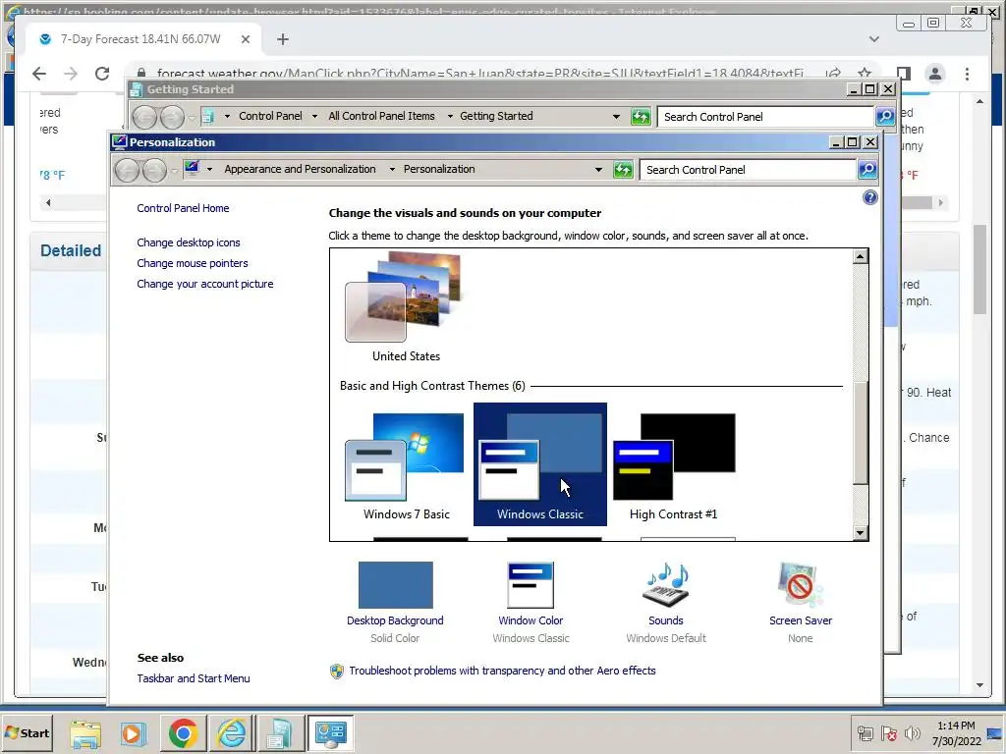Expand All Control Panel Items breadcrumb arrow
Image resolution: width=1006 pixels, height=754 pixels.
(x=450, y=116)
